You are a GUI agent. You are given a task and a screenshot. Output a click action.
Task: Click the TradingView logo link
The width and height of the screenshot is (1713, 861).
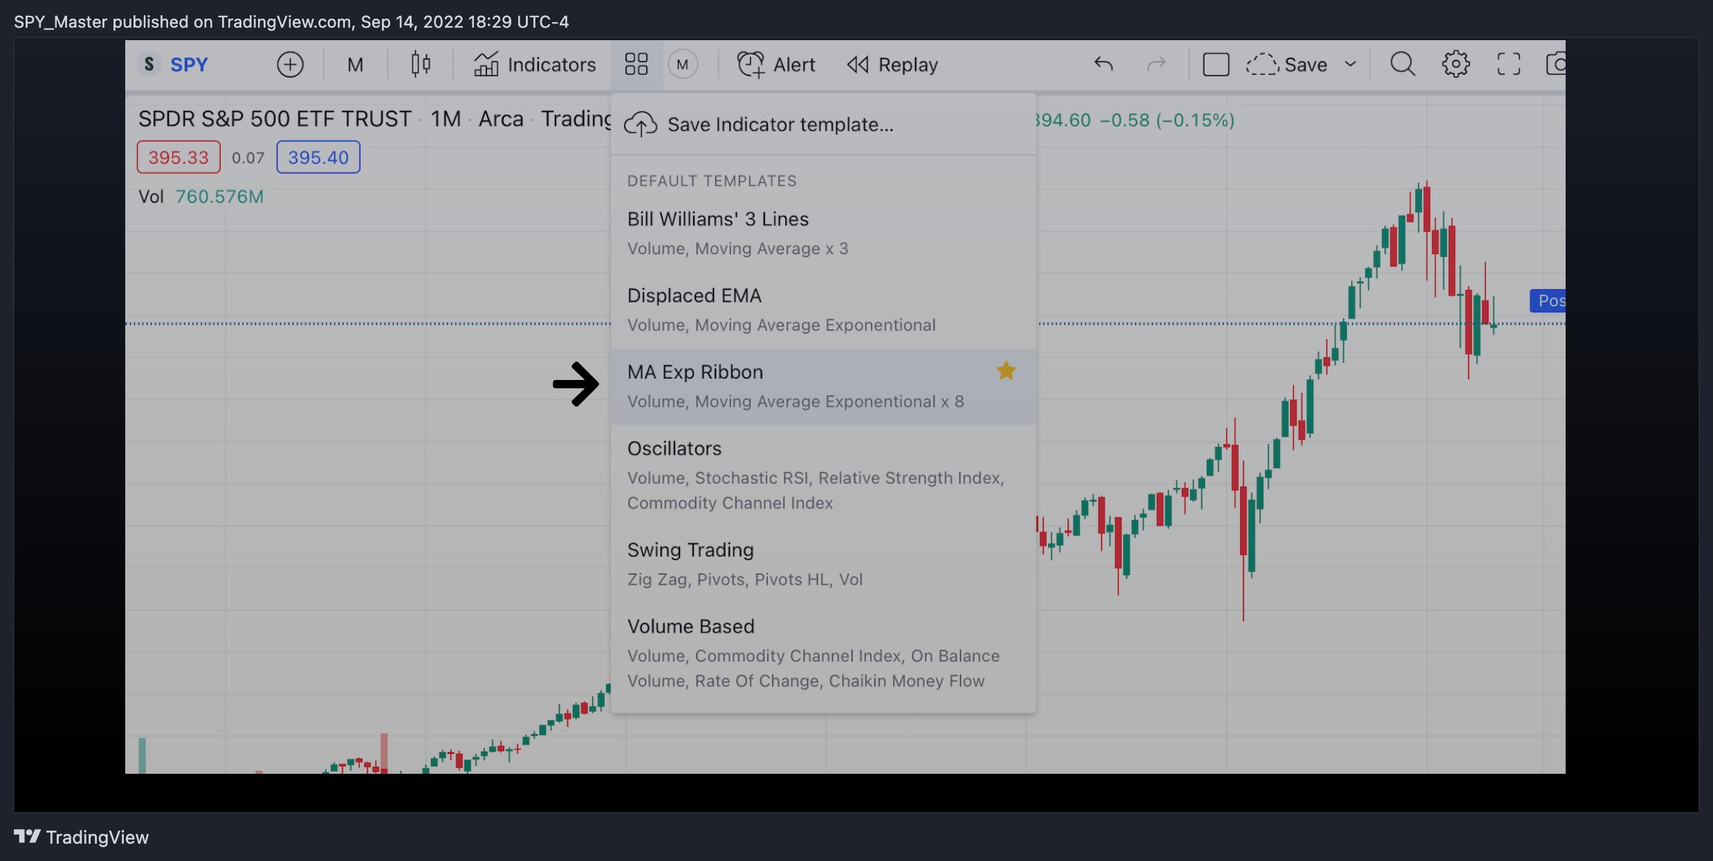click(x=81, y=837)
